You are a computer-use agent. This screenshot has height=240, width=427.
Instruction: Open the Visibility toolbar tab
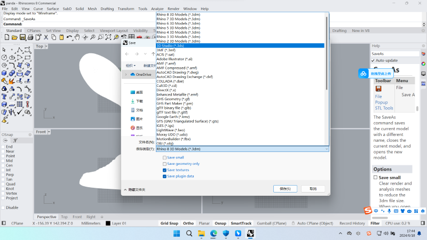[x=140, y=31]
